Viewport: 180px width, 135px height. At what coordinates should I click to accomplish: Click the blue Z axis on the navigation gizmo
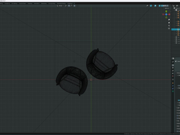166,14
